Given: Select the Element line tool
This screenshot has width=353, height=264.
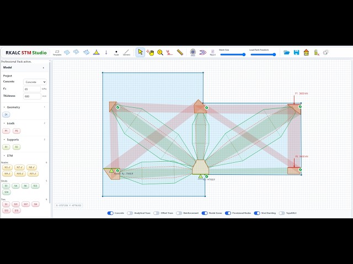Looking at the screenshot, I should click(x=126, y=53).
